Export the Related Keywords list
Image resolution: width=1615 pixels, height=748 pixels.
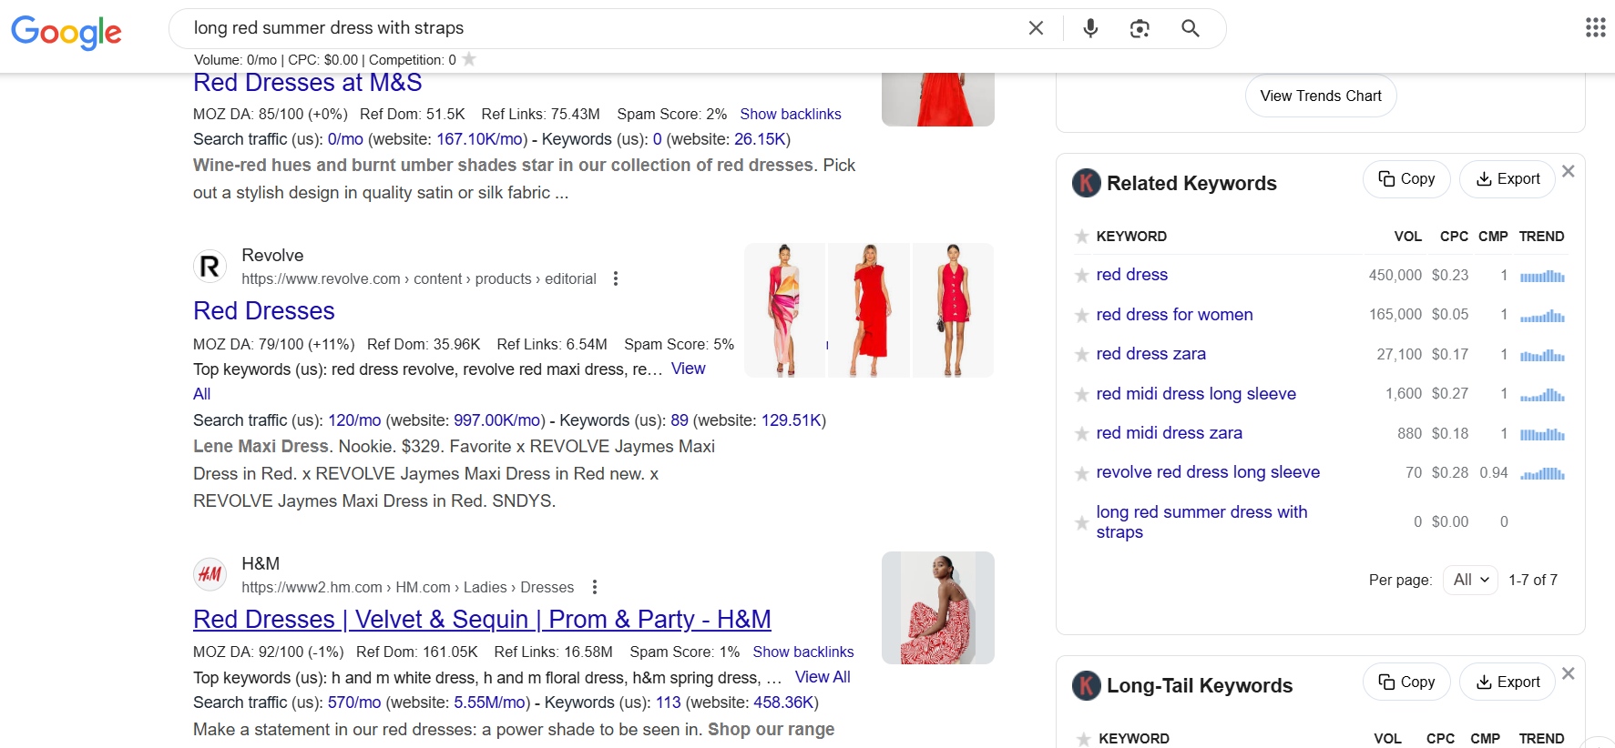point(1508,179)
